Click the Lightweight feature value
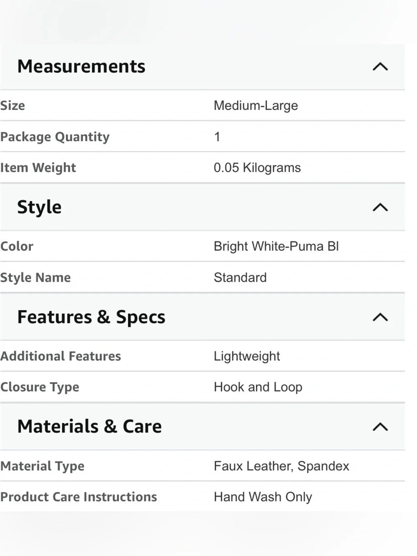417x556 pixels. tap(246, 356)
